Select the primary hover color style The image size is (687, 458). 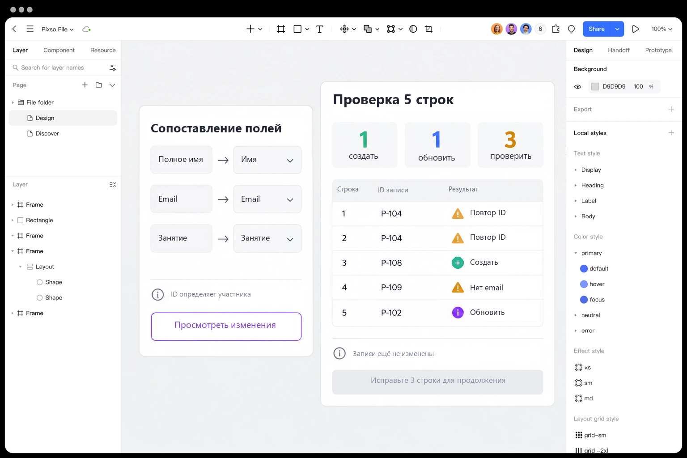[x=592, y=284]
